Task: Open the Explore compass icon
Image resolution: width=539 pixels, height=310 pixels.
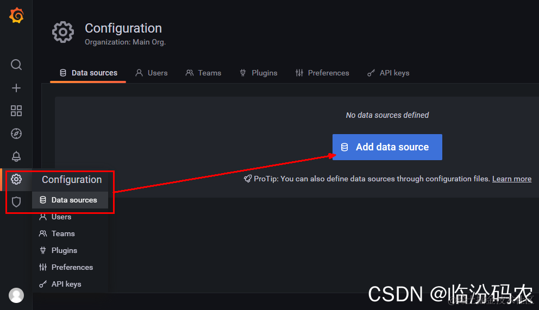Action: point(16,134)
